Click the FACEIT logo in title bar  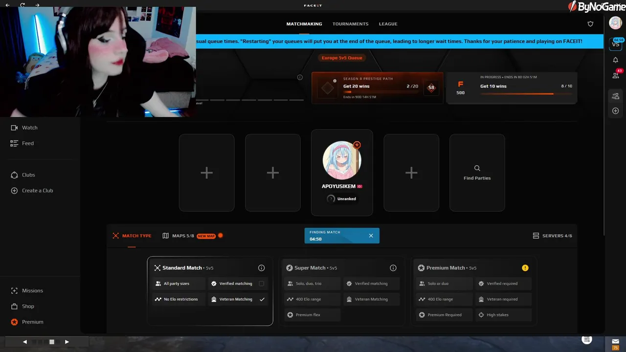click(313, 5)
